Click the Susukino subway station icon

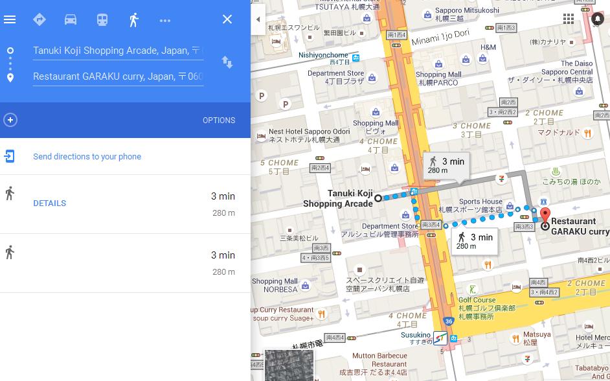point(440,338)
